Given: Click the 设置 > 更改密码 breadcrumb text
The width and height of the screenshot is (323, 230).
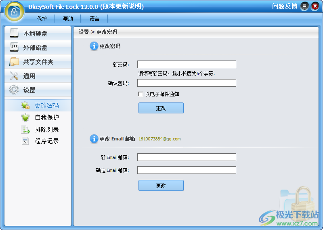Looking at the screenshot, I should coord(98,32).
